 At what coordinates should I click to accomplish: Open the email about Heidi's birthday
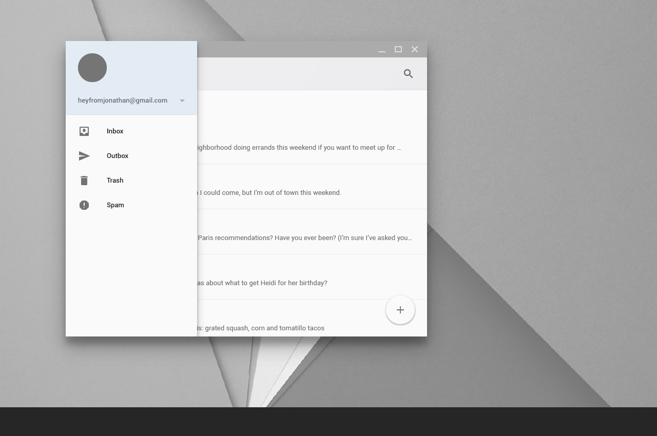pos(262,283)
